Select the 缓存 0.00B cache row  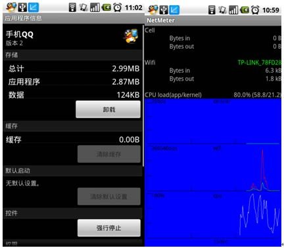coord(73,140)
